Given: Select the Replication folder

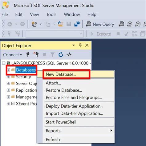Looking at the screenshot, I should pyautogui.click(x=26, y=90).
